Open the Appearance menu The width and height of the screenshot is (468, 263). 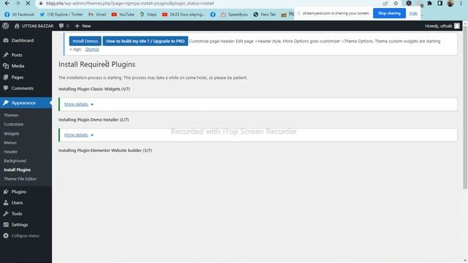[26, 102]
